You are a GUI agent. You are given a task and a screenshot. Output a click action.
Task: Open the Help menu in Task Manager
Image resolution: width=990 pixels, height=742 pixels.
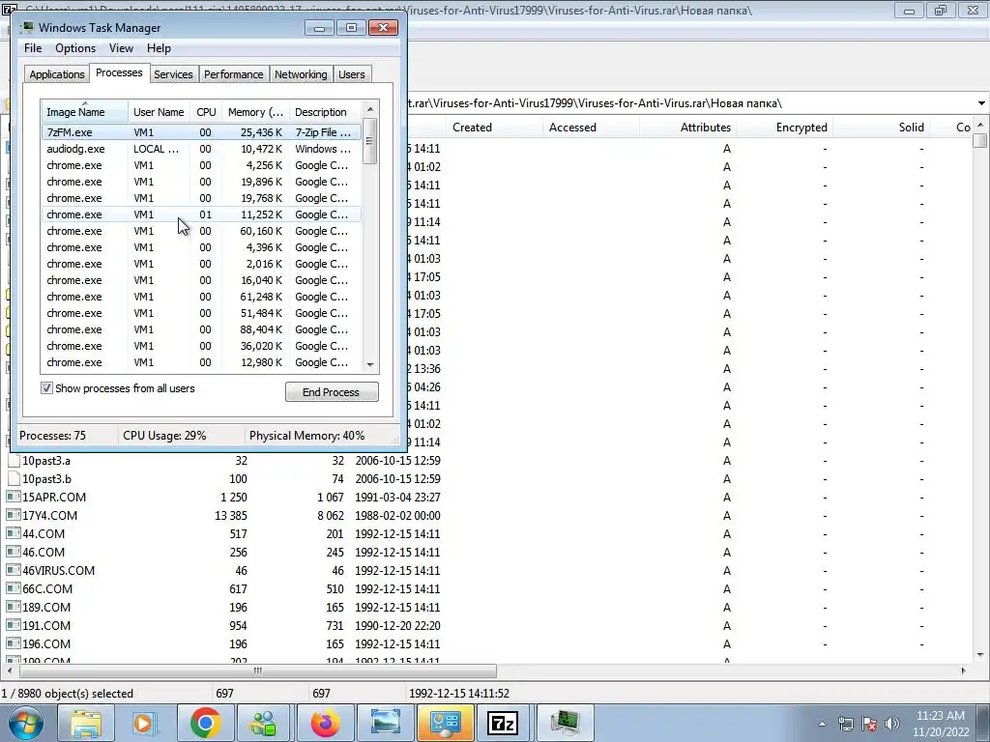[x=159, y=48]
